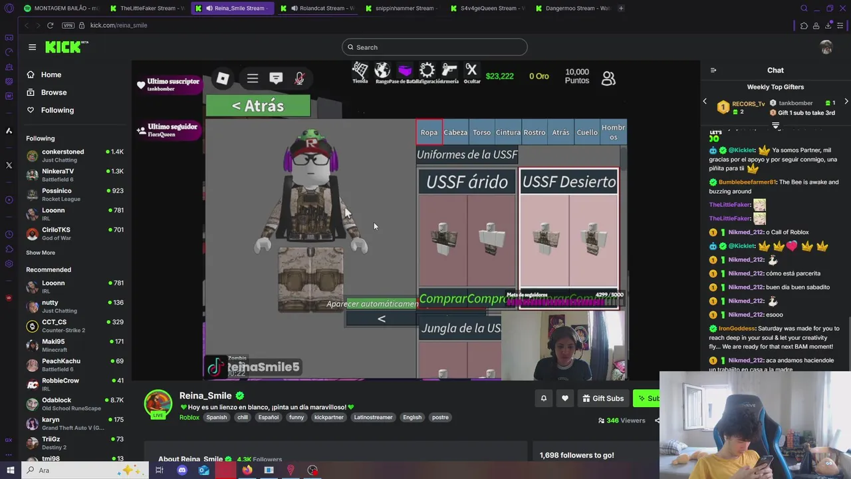Expand Show More followed channels

point(41,253)
